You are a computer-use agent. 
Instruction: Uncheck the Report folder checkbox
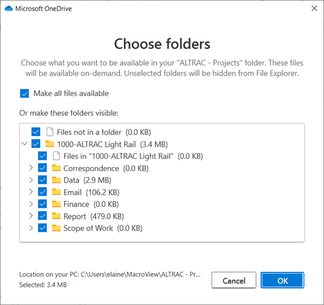pyautogui.click(x=43, y=216)
